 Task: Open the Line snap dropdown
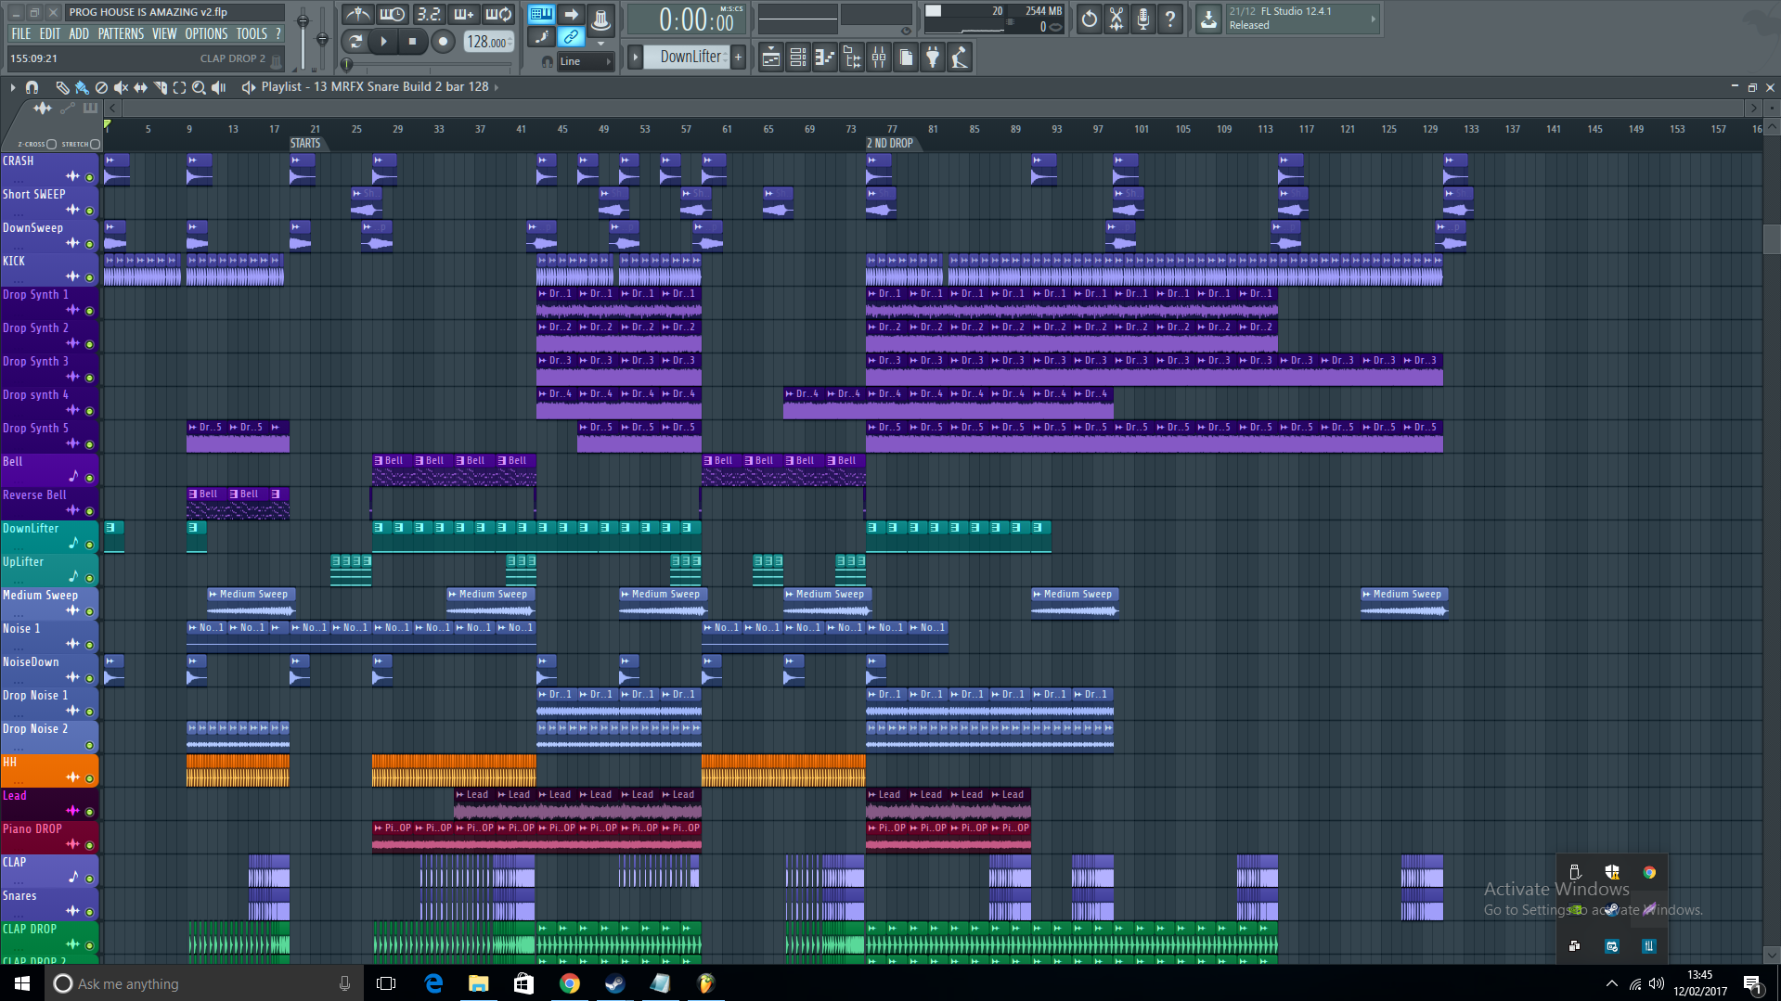tap(585, 61)
